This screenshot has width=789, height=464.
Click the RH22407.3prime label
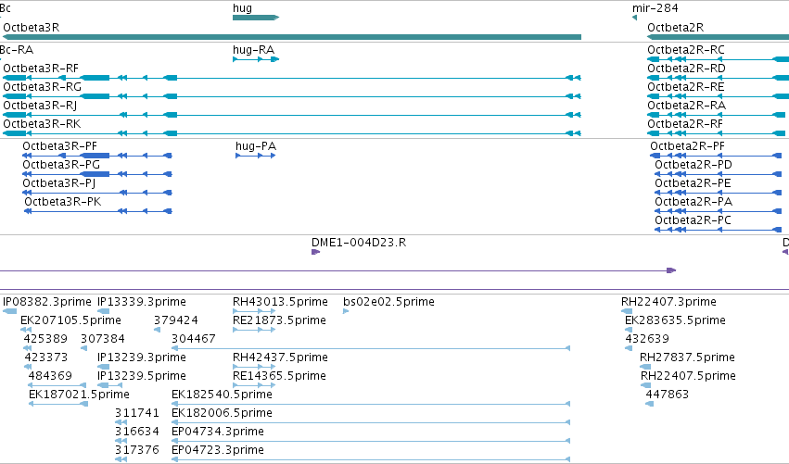pyautogui.click(x=668, y=302)
